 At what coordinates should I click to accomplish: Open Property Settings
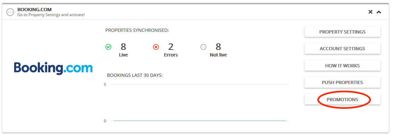pos(342,32)
